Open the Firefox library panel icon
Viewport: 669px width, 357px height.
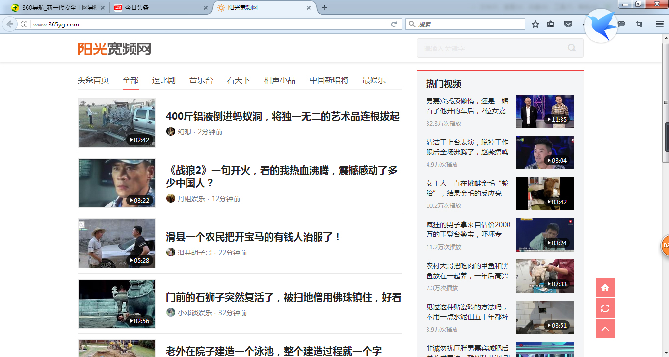click(551, 24)
